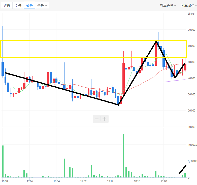Viewport: 197px width, 185px height.
Task: Open the 차트종류 chart type dropdown
Action: click(168, 5)
